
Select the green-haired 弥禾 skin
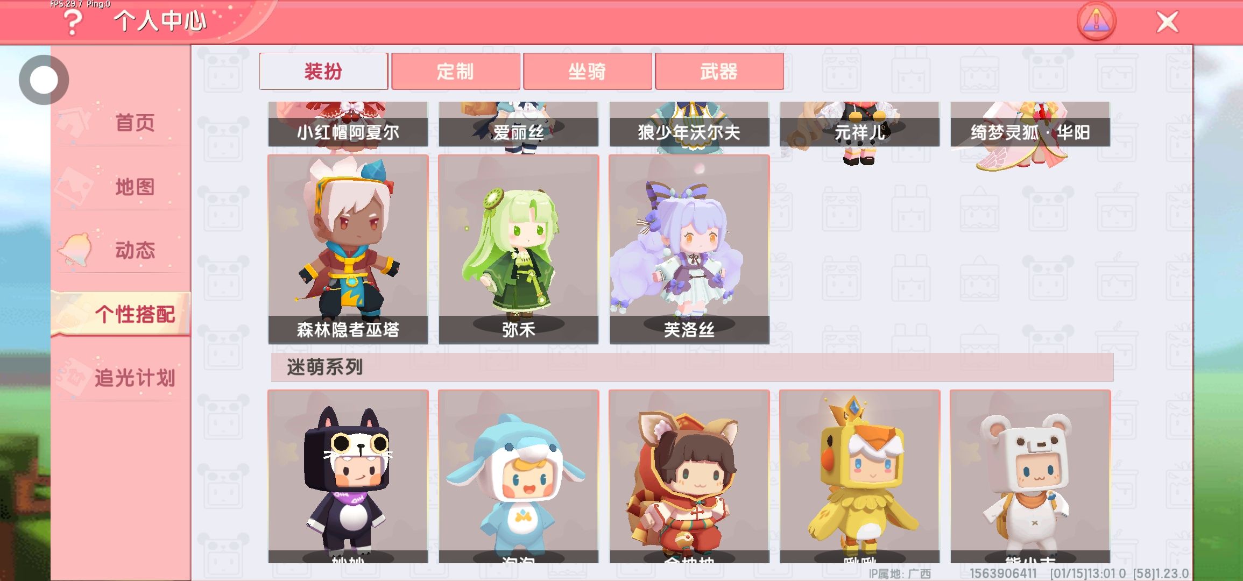pos(519,250)
